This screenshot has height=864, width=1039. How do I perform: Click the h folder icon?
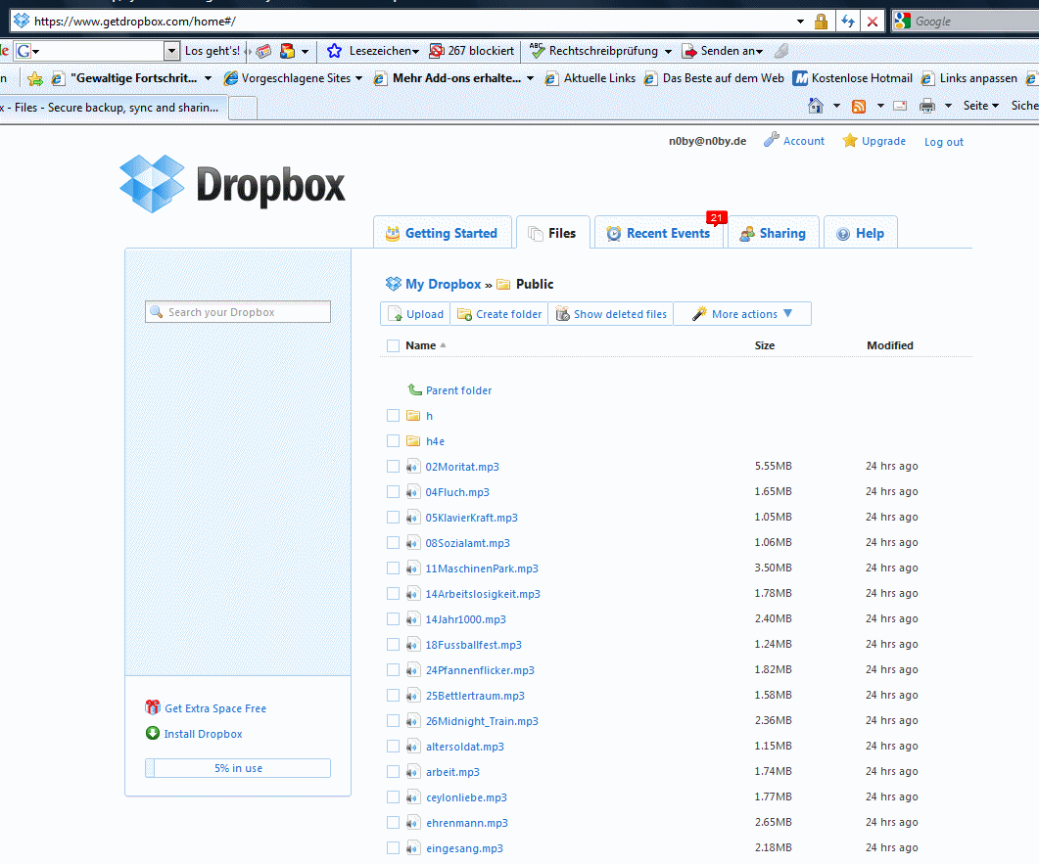coord(413,416)
